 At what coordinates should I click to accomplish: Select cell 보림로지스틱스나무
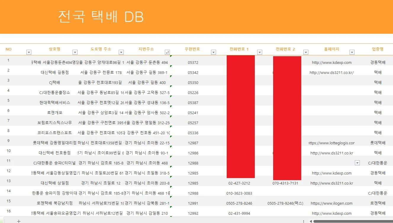click(x=54, y=123)
